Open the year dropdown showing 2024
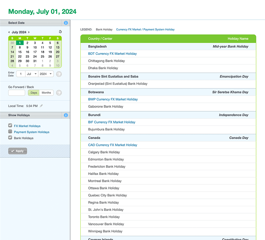Viewport: 265px width, 240px height. 46,74
